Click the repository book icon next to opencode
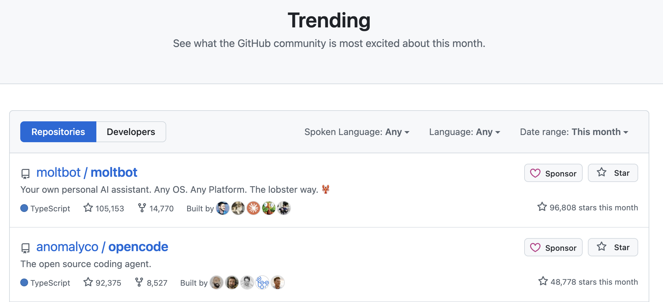 tap(25, 248)
